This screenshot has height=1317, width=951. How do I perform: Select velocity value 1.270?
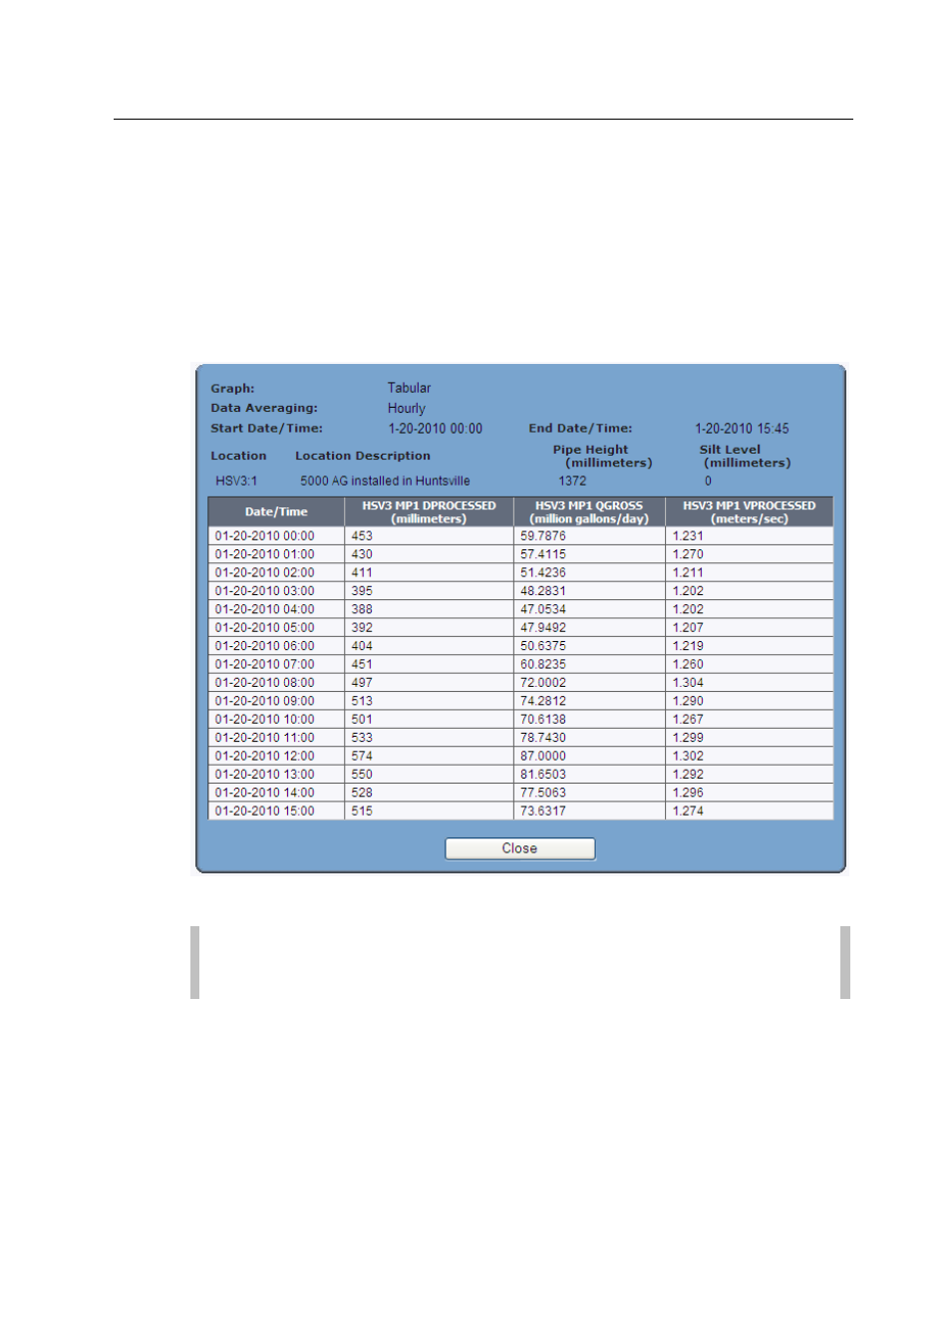coord(688,554)
